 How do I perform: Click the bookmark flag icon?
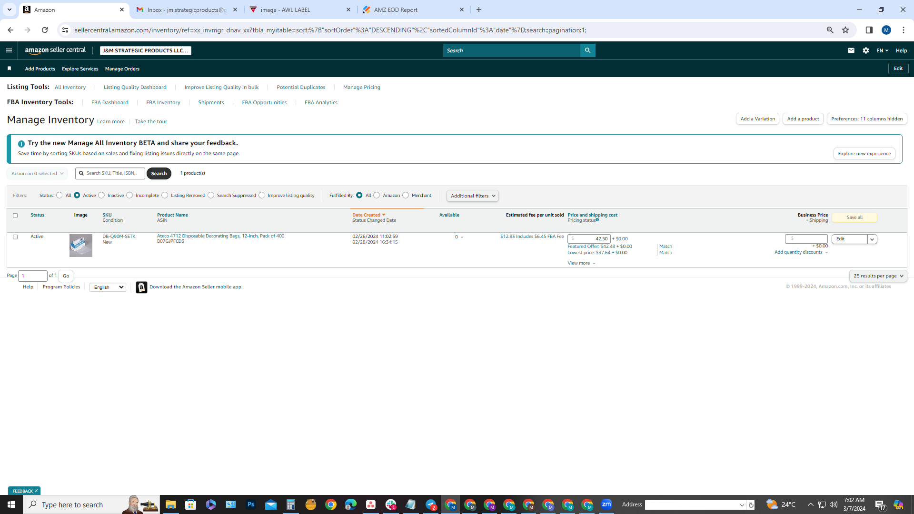tap(9, 69)
